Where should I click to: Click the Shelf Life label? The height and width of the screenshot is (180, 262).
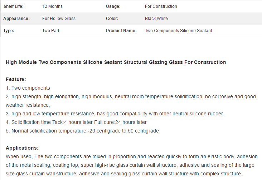(14, 6)
